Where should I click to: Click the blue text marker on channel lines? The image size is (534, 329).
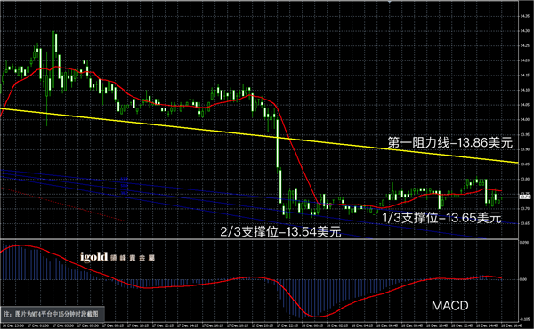pyautogui.click(x=125, y=187)
